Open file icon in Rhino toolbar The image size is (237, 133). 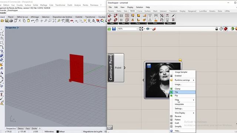tap(2, 21)
